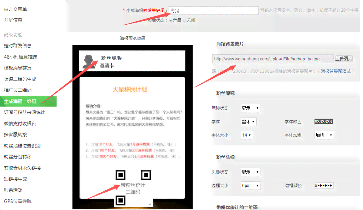Image resolution: width=363 pixels, height=210 pixels.
Task: Select the 关闭 radio button
Action: point(185,20)
